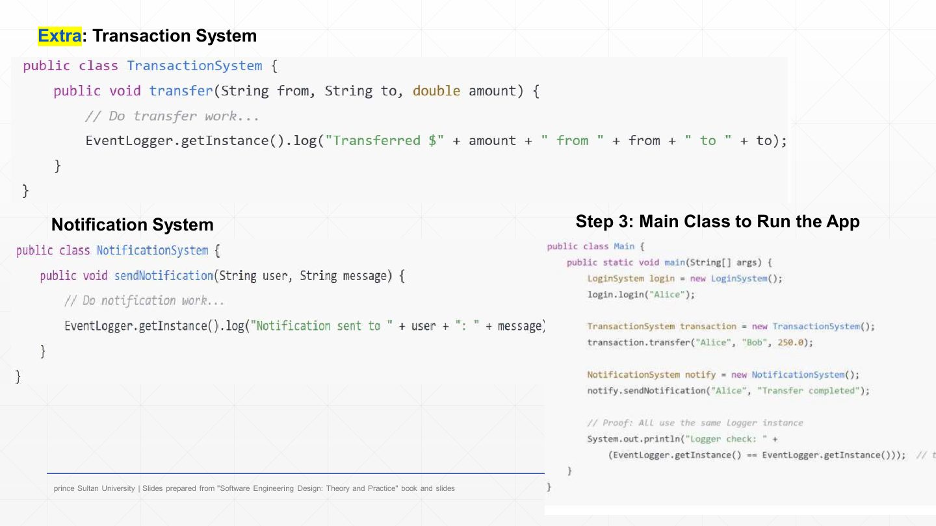Click the "public class NotificationSystem {" line
The height and width of the screenshot is (526, 936).
(118, 251)
